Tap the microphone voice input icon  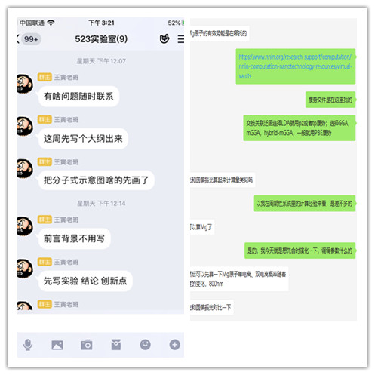(x=28, y=345)
